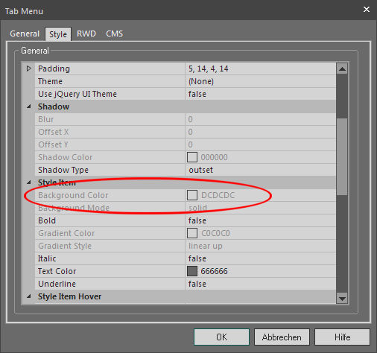
Task: Click the Abbrechen button
Action: click(282, 337)
